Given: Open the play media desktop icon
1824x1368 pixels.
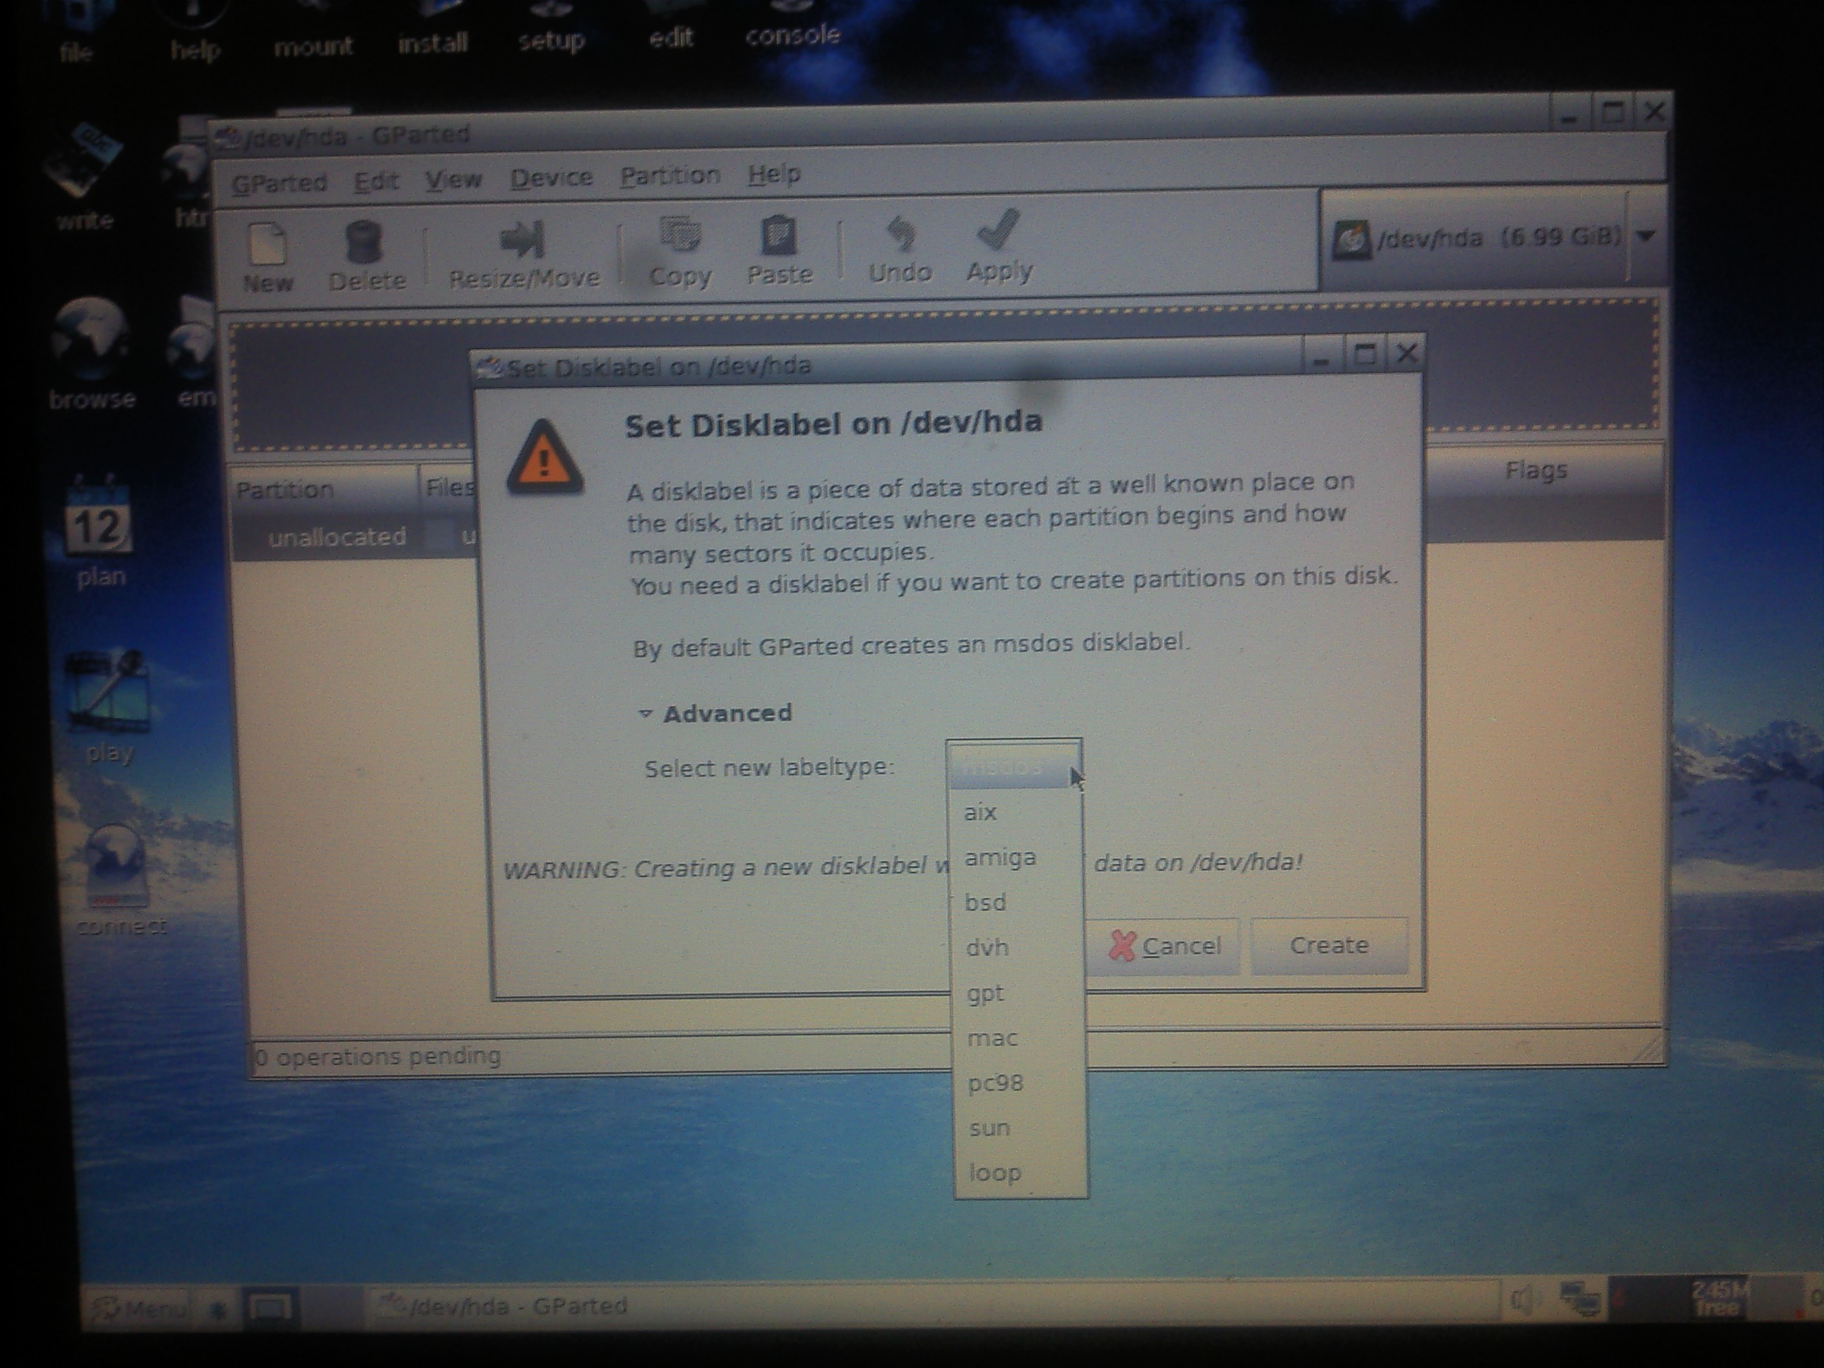Looking at the screenshot, I should [x=108, y=707].
